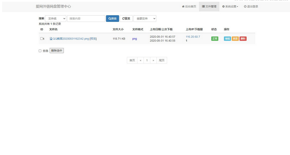Click the red 删除 delete button

click(243, 38)
